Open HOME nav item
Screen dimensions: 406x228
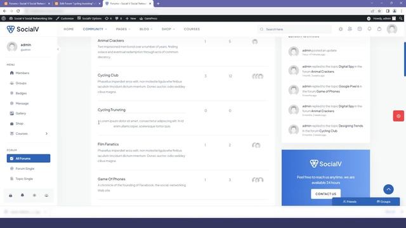point(69,29)
